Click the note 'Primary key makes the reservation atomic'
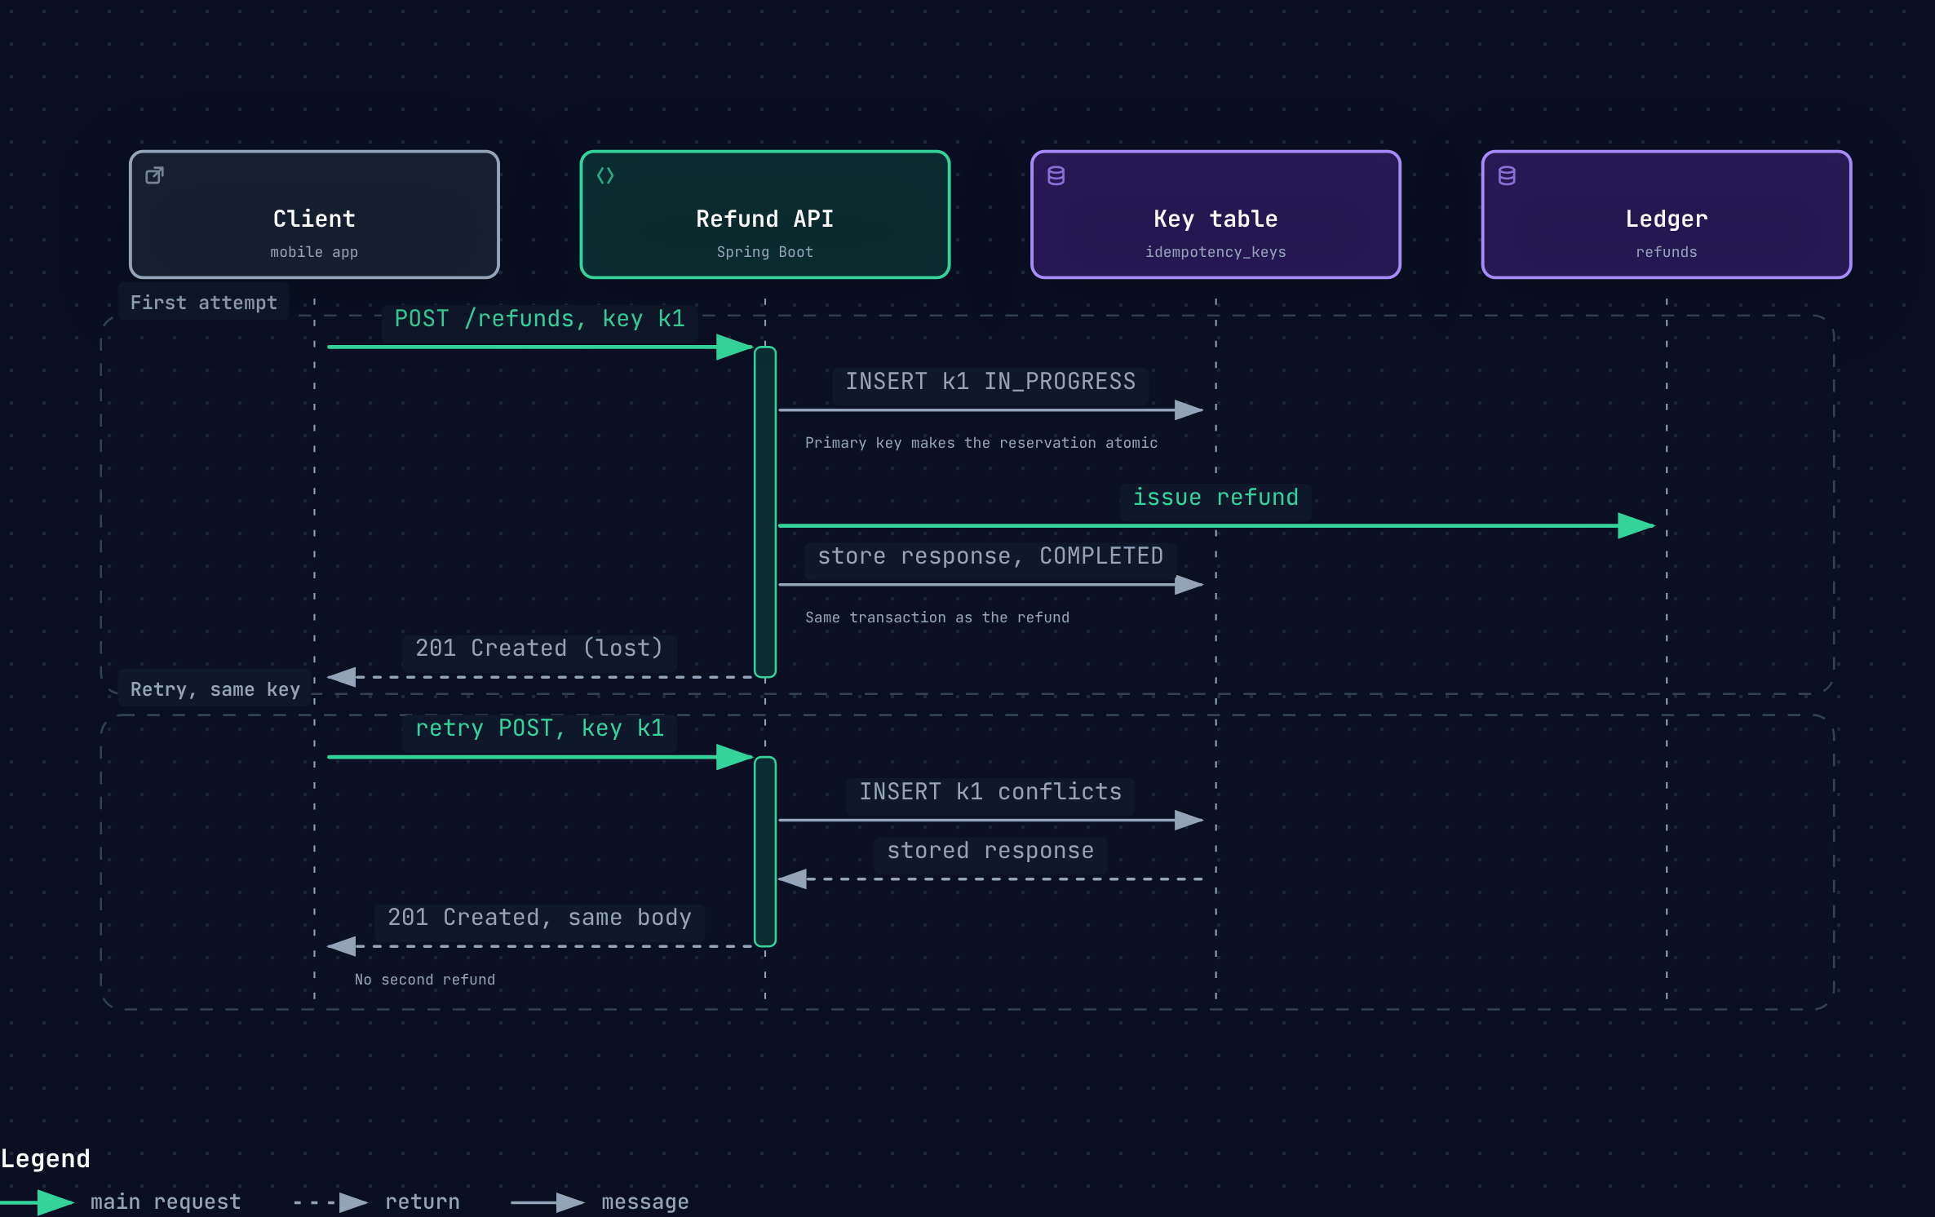 (x=981, y=443)
